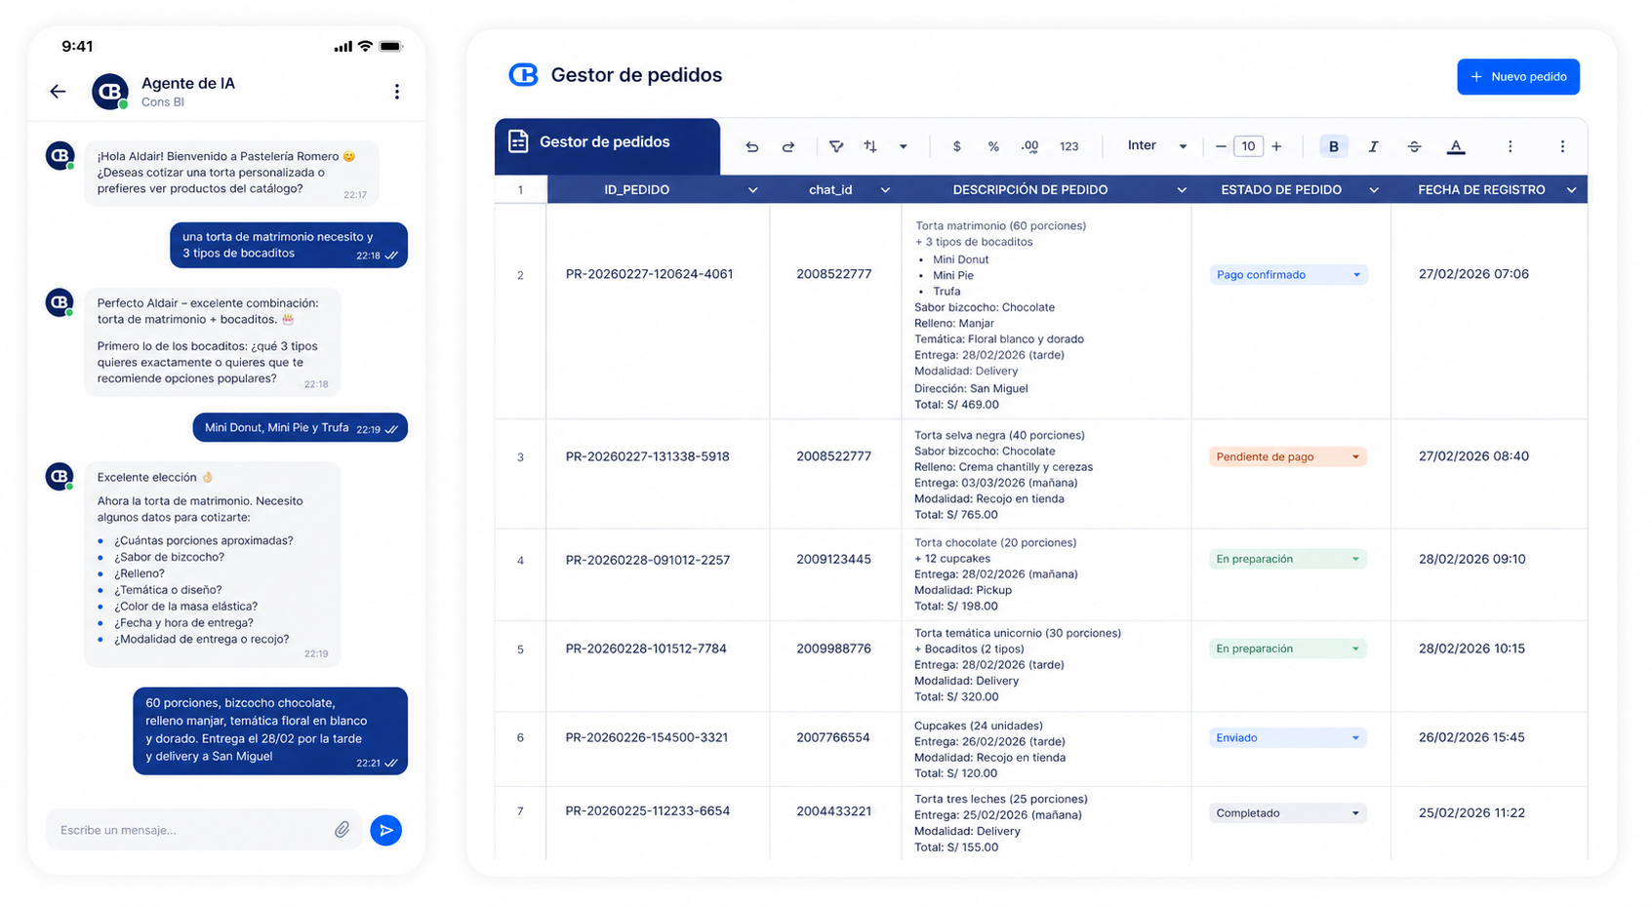This screenshot has width=1652, height=906.
Task: Click the Nuevo pedido button
Action: pyautogui.click(x=1518, y=77)
